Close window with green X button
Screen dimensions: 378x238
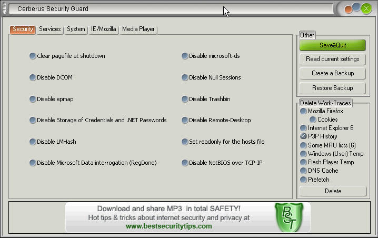coord(366,9)
